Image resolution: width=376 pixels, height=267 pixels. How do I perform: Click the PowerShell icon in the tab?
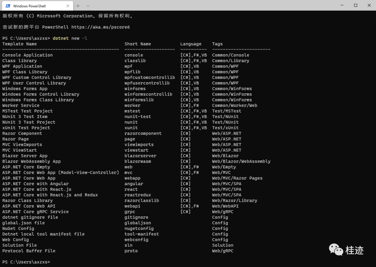pyautogui.click(x=8, y=6)
